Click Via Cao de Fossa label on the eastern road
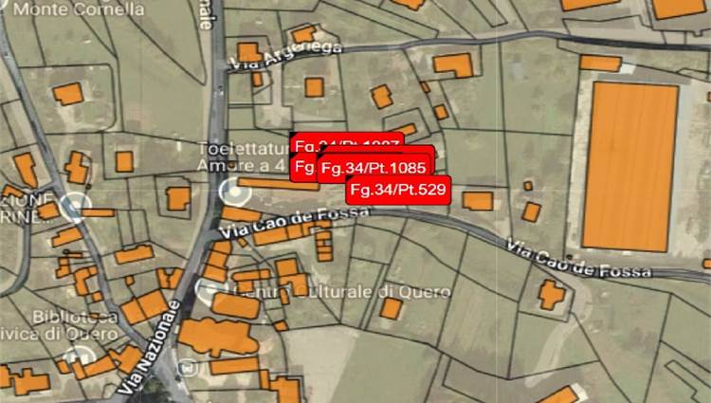Viewport: 711px width, 403px height. (578, 260)
